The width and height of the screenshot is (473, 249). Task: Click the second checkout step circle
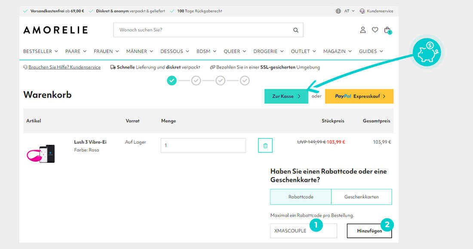196,81
